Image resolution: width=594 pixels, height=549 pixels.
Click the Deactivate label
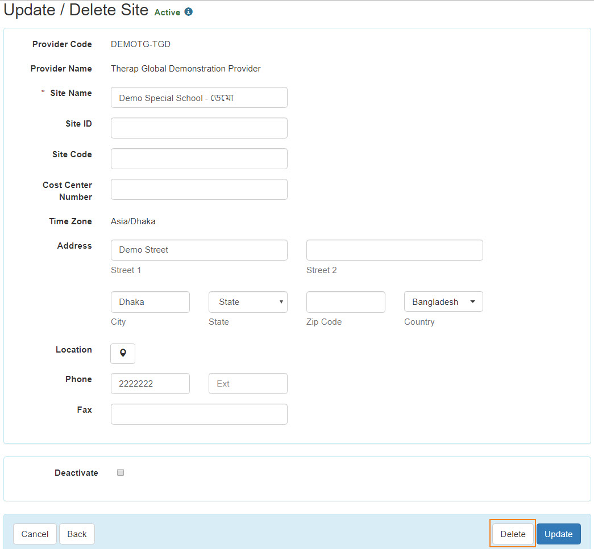click(x=76, y=472)
